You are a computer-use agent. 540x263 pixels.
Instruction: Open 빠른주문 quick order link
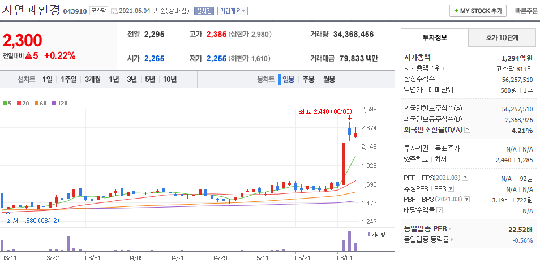526,11
